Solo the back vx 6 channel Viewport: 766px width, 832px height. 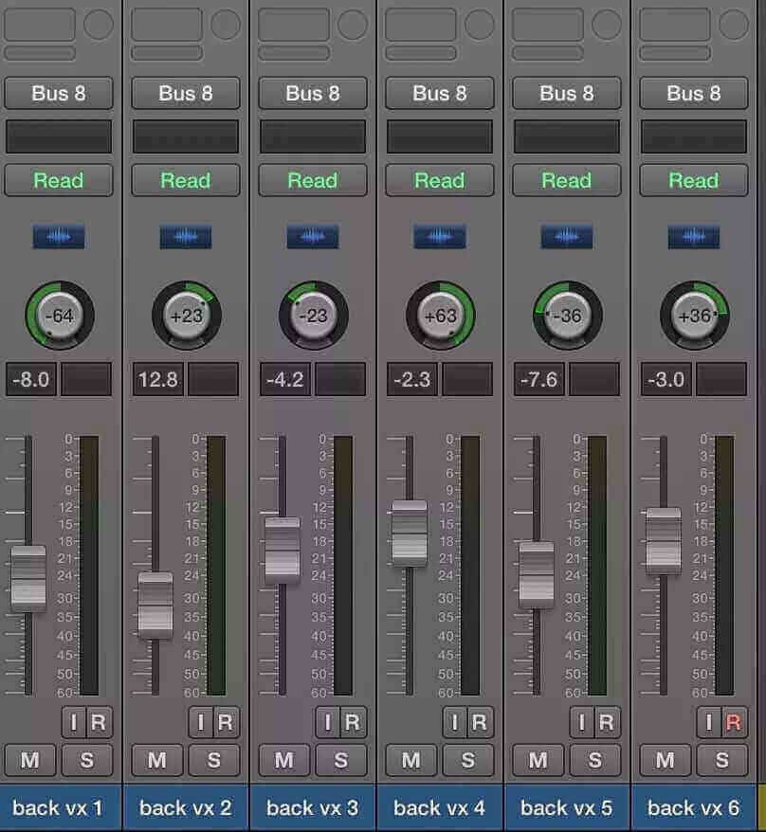point(722,760)
